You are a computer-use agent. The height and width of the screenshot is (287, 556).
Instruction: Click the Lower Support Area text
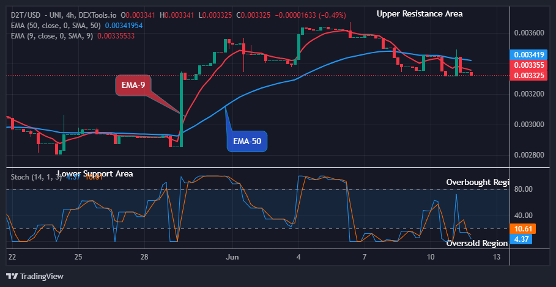tap(95, 174)
